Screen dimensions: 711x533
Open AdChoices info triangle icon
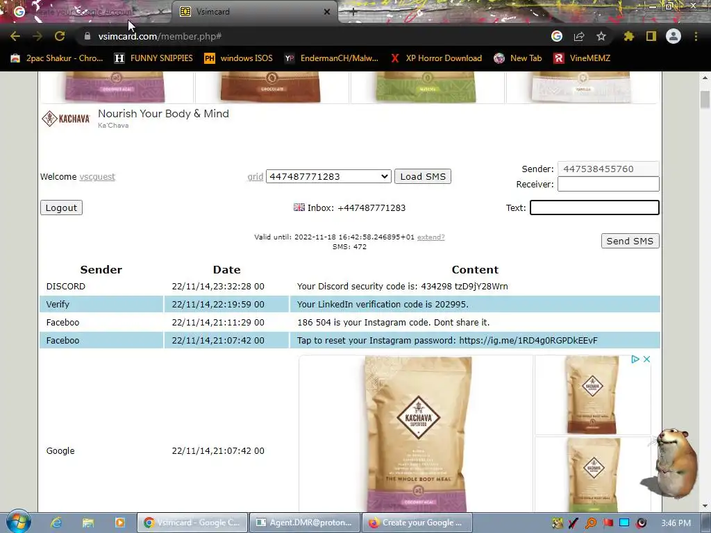(635, 359)
